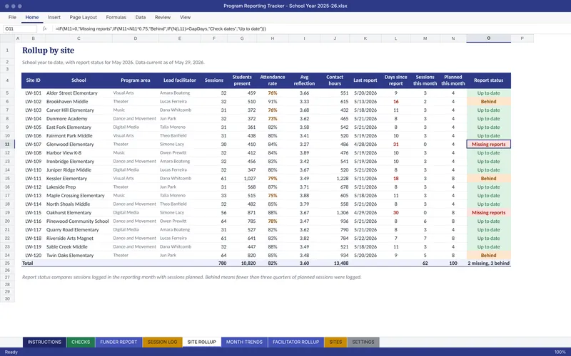Open the Formulas tab
The width and height of the screenshot is (571, 356).
[x=116, y=17]
